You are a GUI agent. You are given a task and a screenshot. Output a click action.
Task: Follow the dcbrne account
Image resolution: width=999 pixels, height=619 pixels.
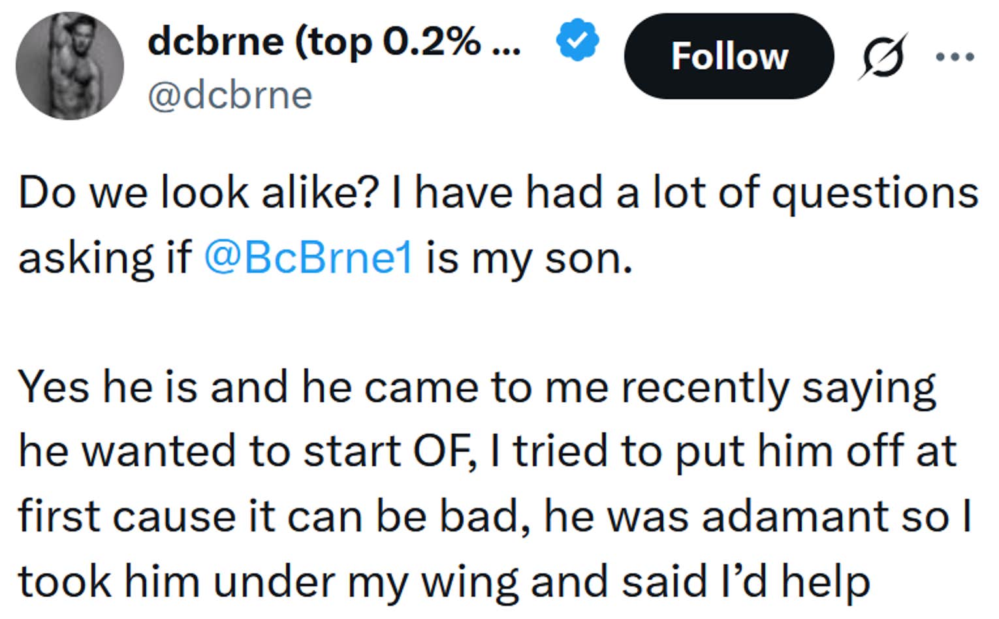[x=729, y=56]
